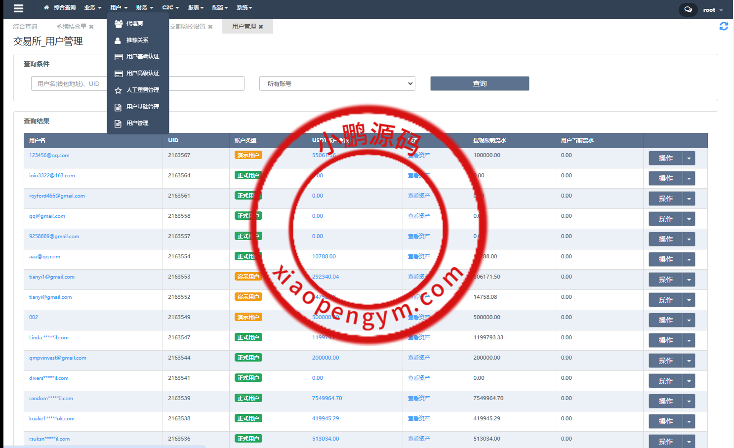Expand the 所有账号 account type dropdown

click(337, 83)
